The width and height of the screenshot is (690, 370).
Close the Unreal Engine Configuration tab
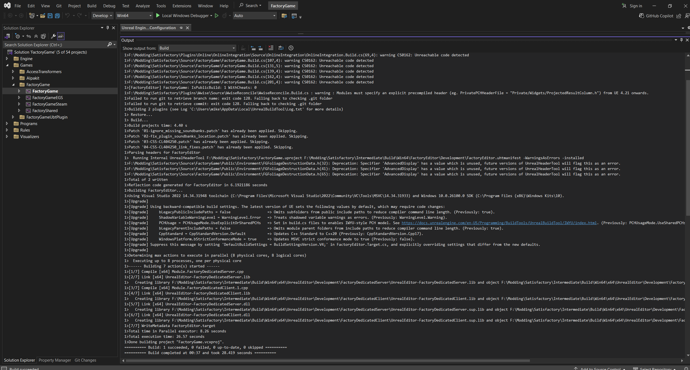187,28
